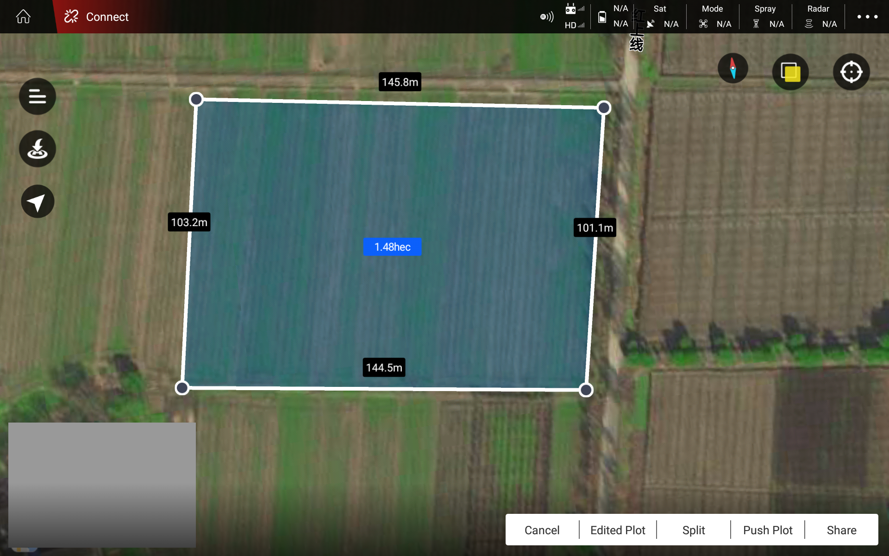This screenshot has width=889, height=556.
Task: Click the Spray nozzle status icon
Action: click(x=756, y=23)
